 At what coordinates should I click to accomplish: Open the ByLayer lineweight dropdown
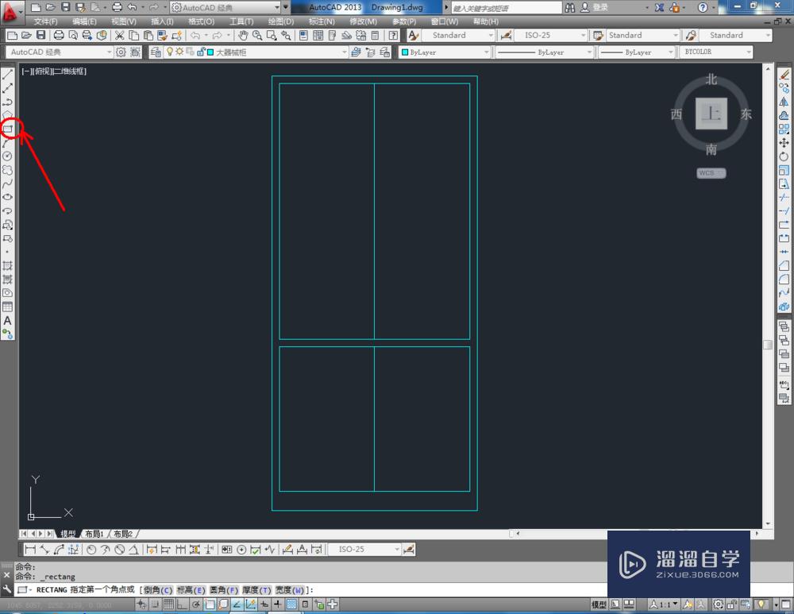click(x=637, y=52)
